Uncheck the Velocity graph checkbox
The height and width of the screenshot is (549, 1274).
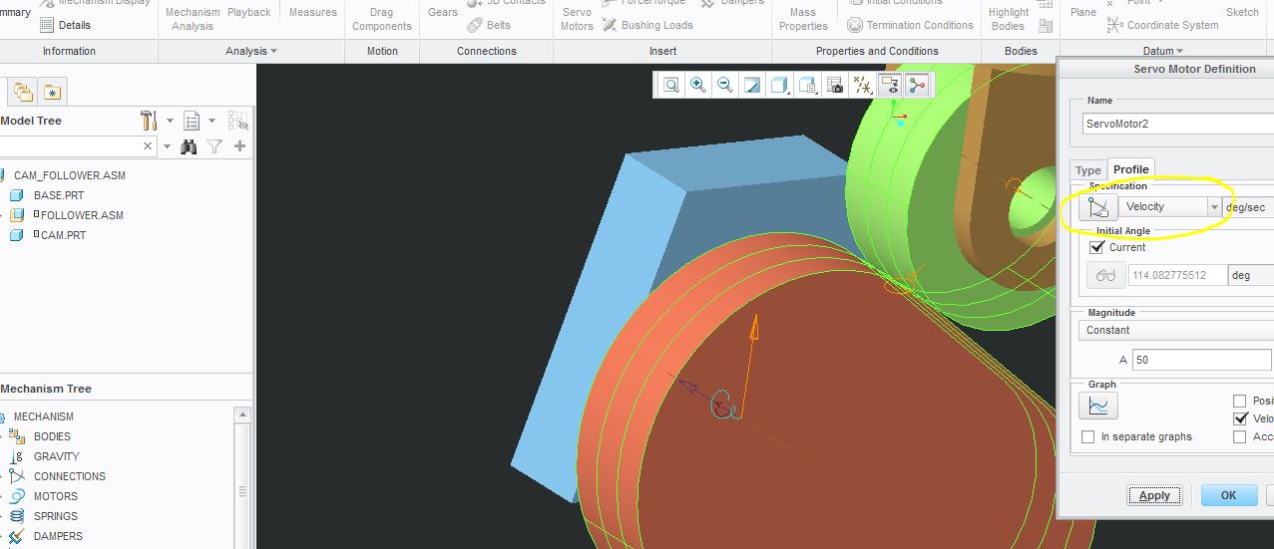pyautogui.click(x=1240, y=418)
